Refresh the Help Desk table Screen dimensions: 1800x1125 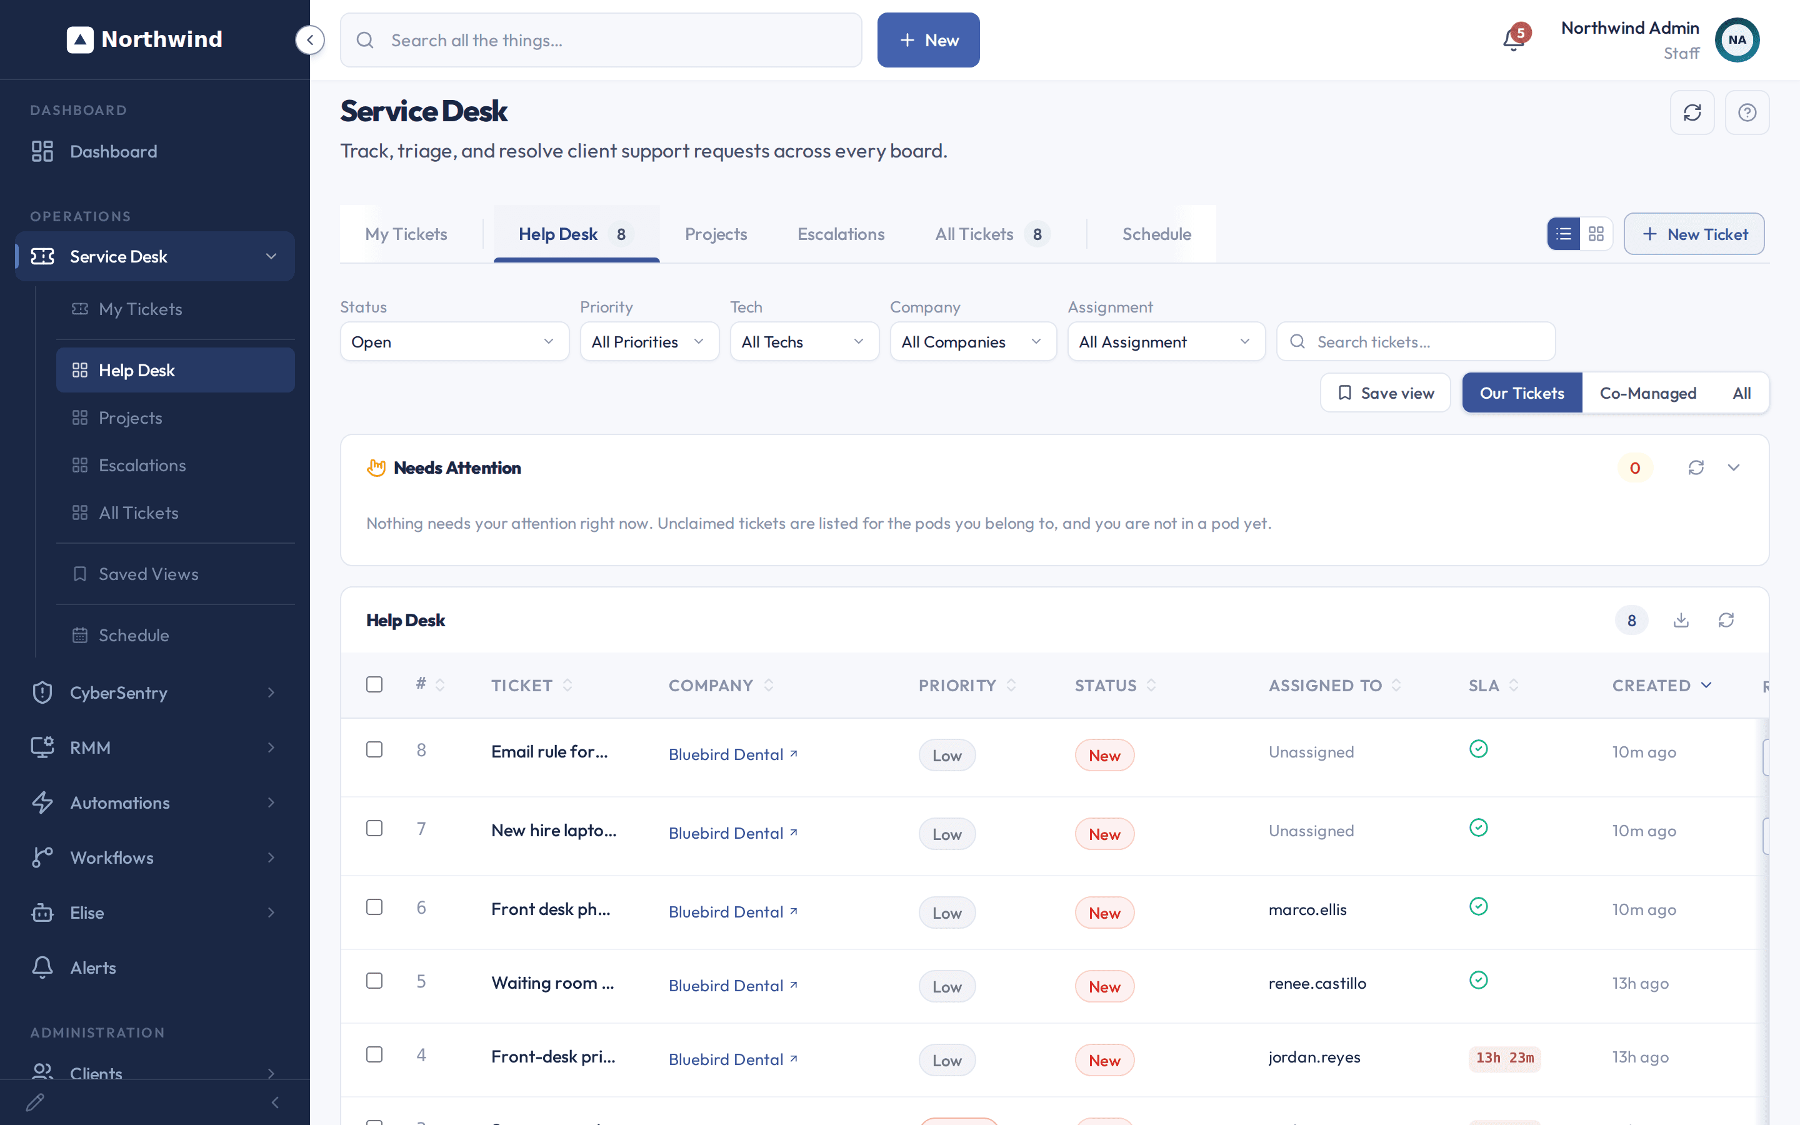(x=1726, y=620)
